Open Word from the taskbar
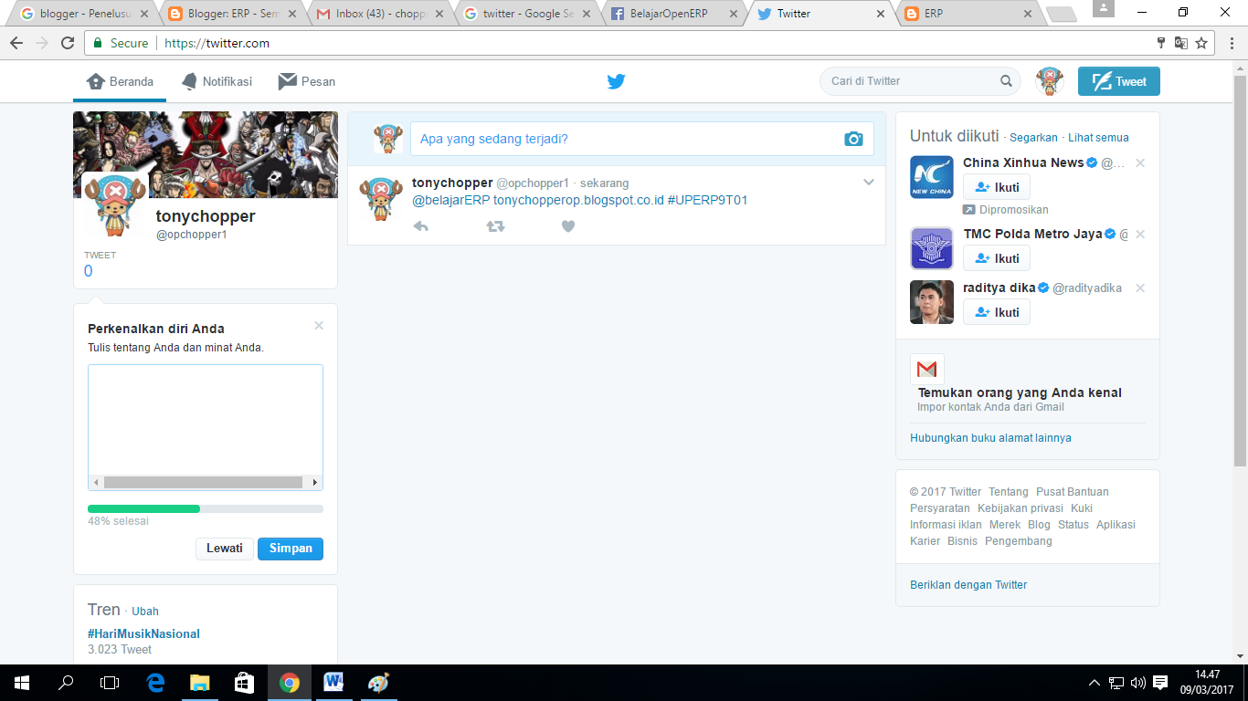1248x701 pixels. point(333,683)
